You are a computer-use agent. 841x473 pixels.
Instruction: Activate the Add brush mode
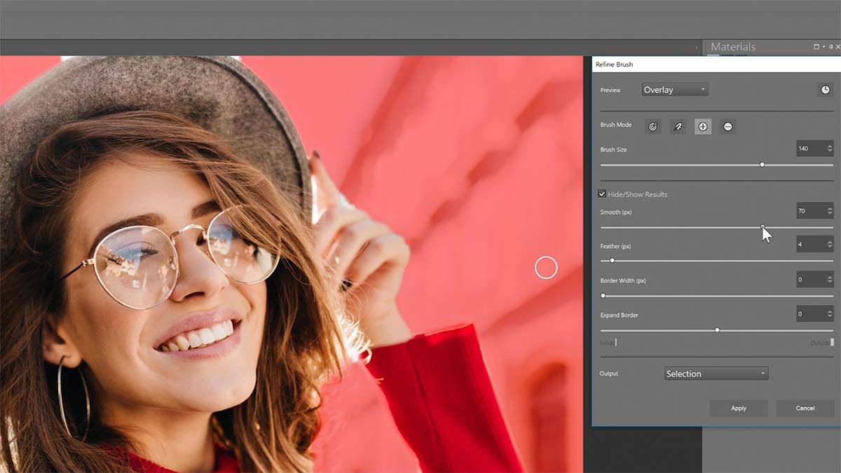click(x=702, y=126)
